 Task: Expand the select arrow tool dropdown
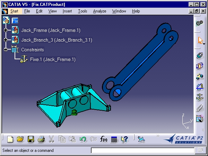(x=204, y=44)
